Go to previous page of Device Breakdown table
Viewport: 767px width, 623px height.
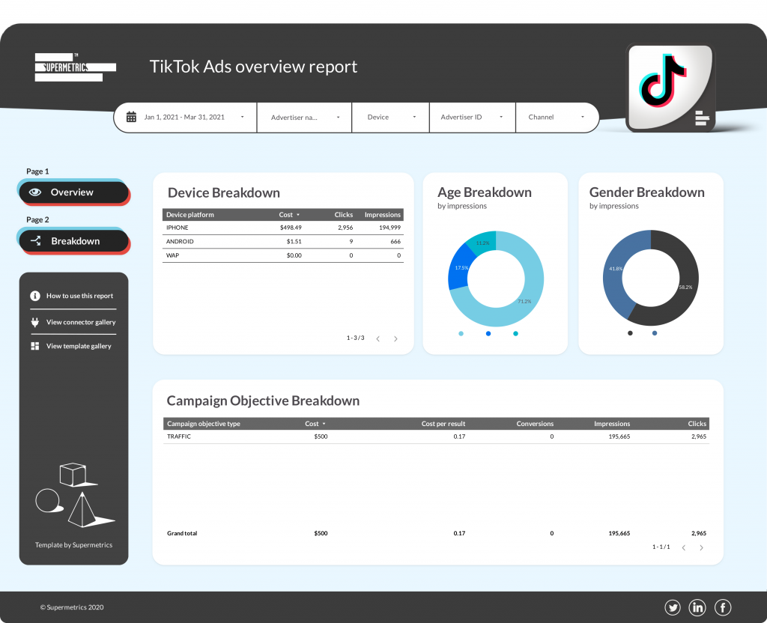pyautogui.click(x=378, y=338)
